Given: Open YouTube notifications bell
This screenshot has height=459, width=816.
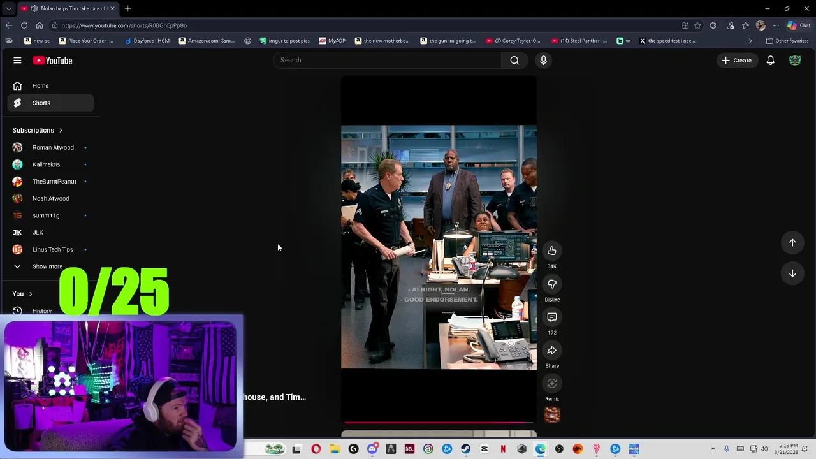Looking at the screenshot, I should click(x=770, y=60).
